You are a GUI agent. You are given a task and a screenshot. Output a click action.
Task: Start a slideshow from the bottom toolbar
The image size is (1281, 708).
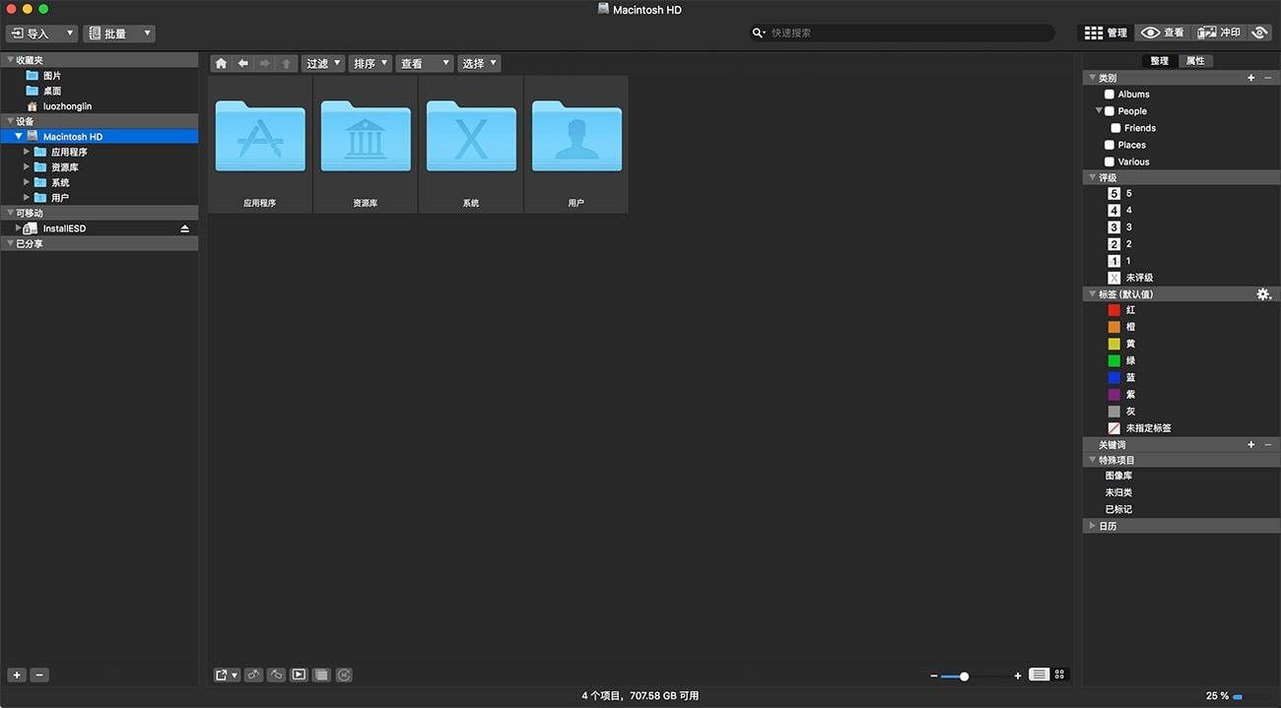coord(299,675)
